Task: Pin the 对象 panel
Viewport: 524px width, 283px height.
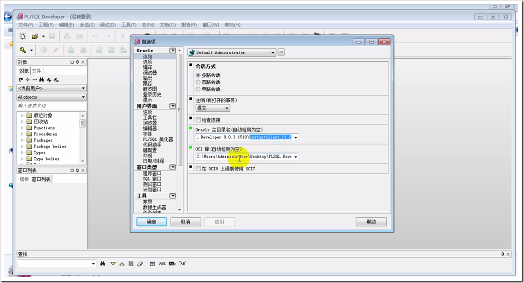Action: click(77, 62)
